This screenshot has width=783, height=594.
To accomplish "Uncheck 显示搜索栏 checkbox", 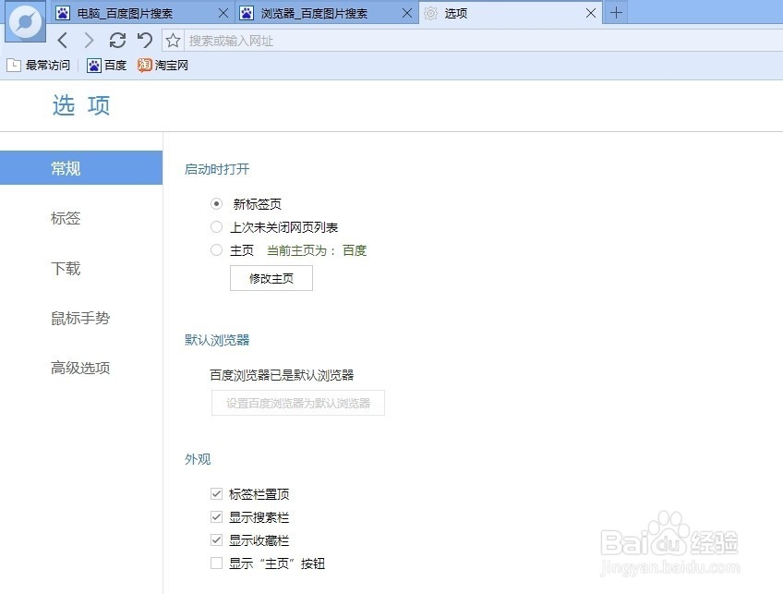I will pyautogui.click(x=216, y=517).
